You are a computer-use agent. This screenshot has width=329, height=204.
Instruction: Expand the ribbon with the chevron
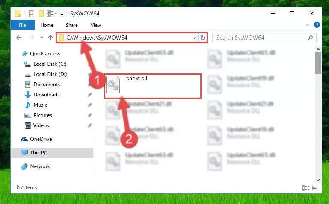click(x=307, y=25)
